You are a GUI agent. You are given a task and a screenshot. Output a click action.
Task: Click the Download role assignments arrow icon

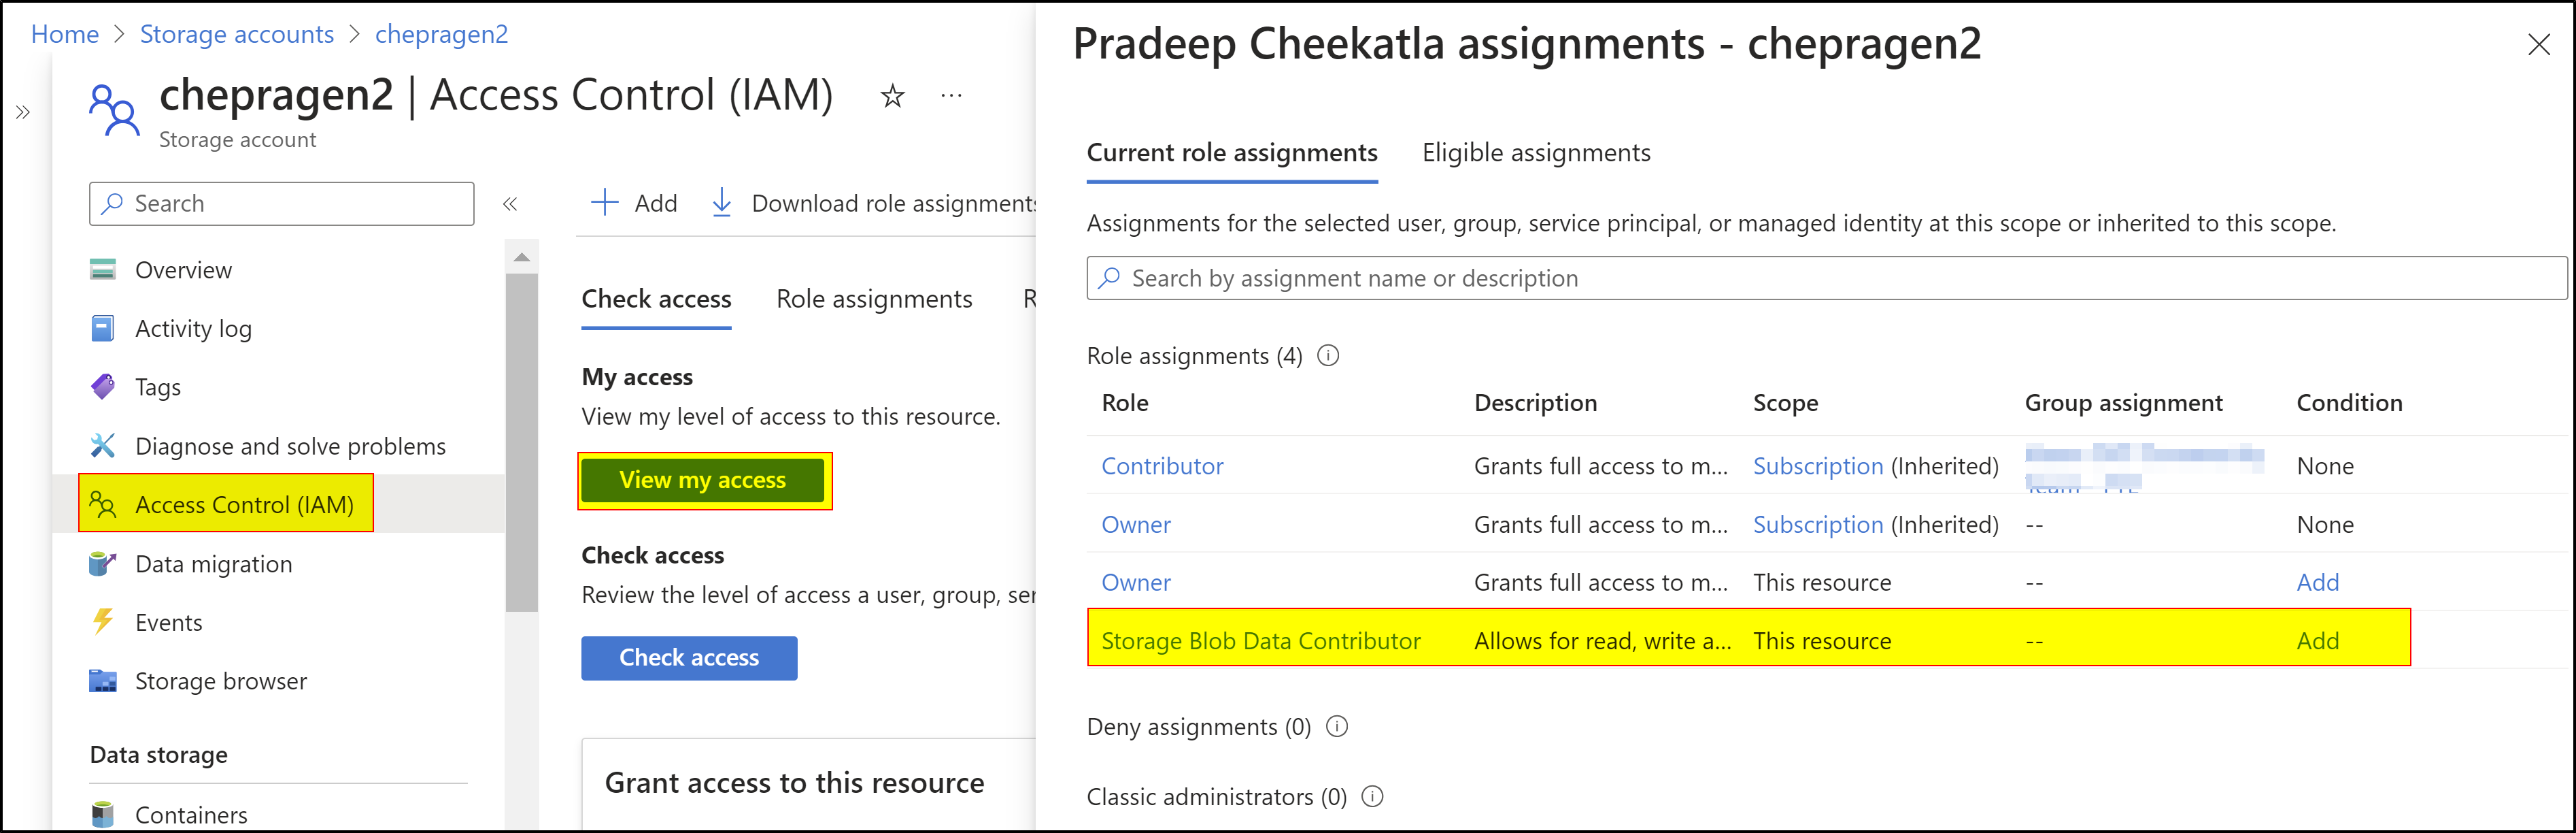pos(721,202)
